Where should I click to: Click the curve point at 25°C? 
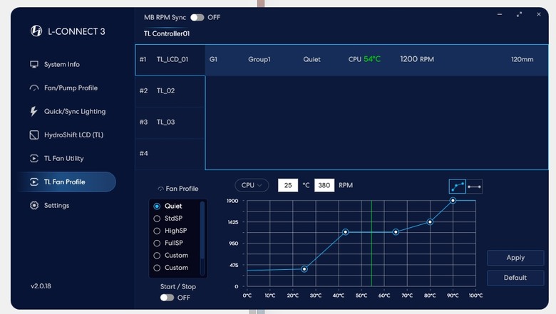304,269
